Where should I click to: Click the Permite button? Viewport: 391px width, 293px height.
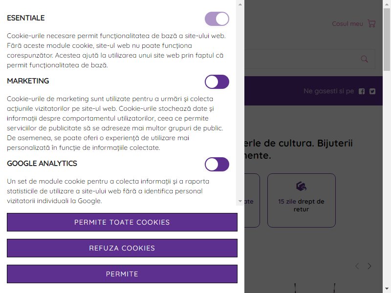coord(122,274)
